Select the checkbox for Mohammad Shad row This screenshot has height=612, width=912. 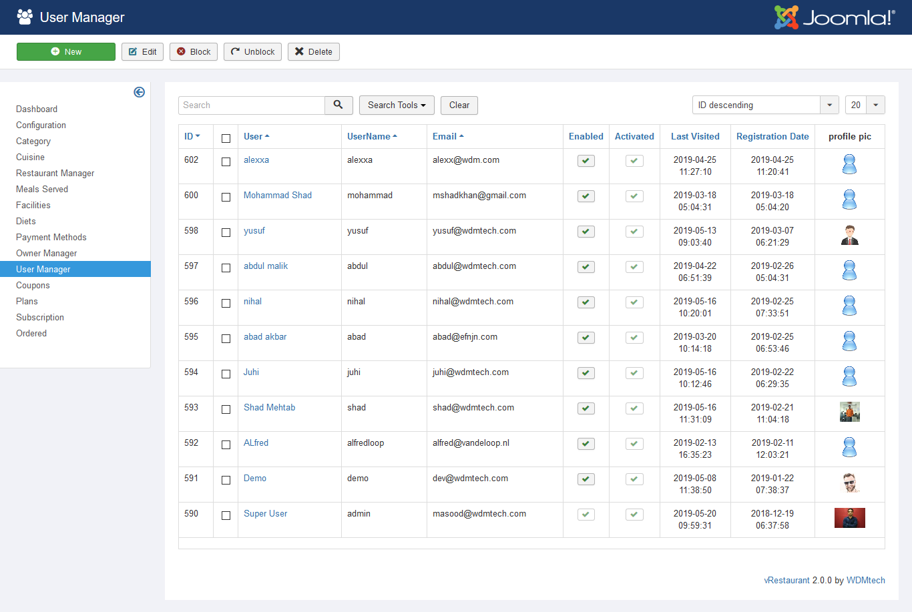(226, 197)
